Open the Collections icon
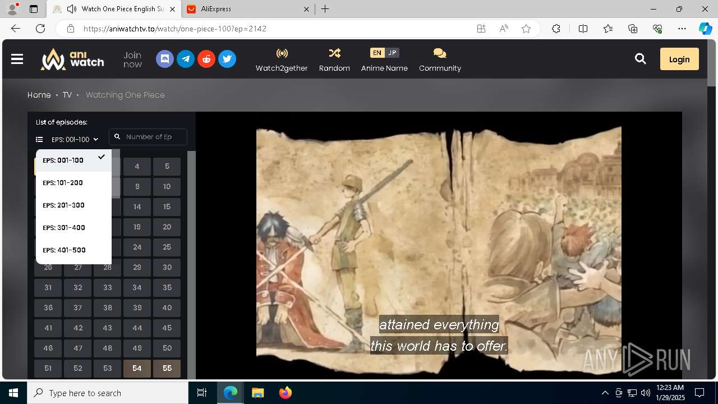This screenshot has width=718, height=404. point(633,29)
